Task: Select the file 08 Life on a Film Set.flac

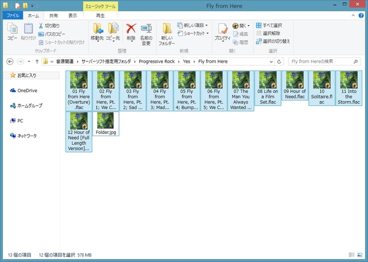Action: pos(268,88)
